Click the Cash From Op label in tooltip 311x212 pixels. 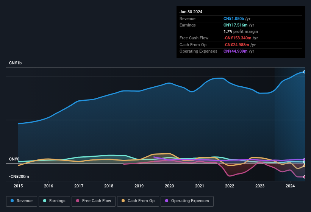pyautogui.click(x=193, y=45)
